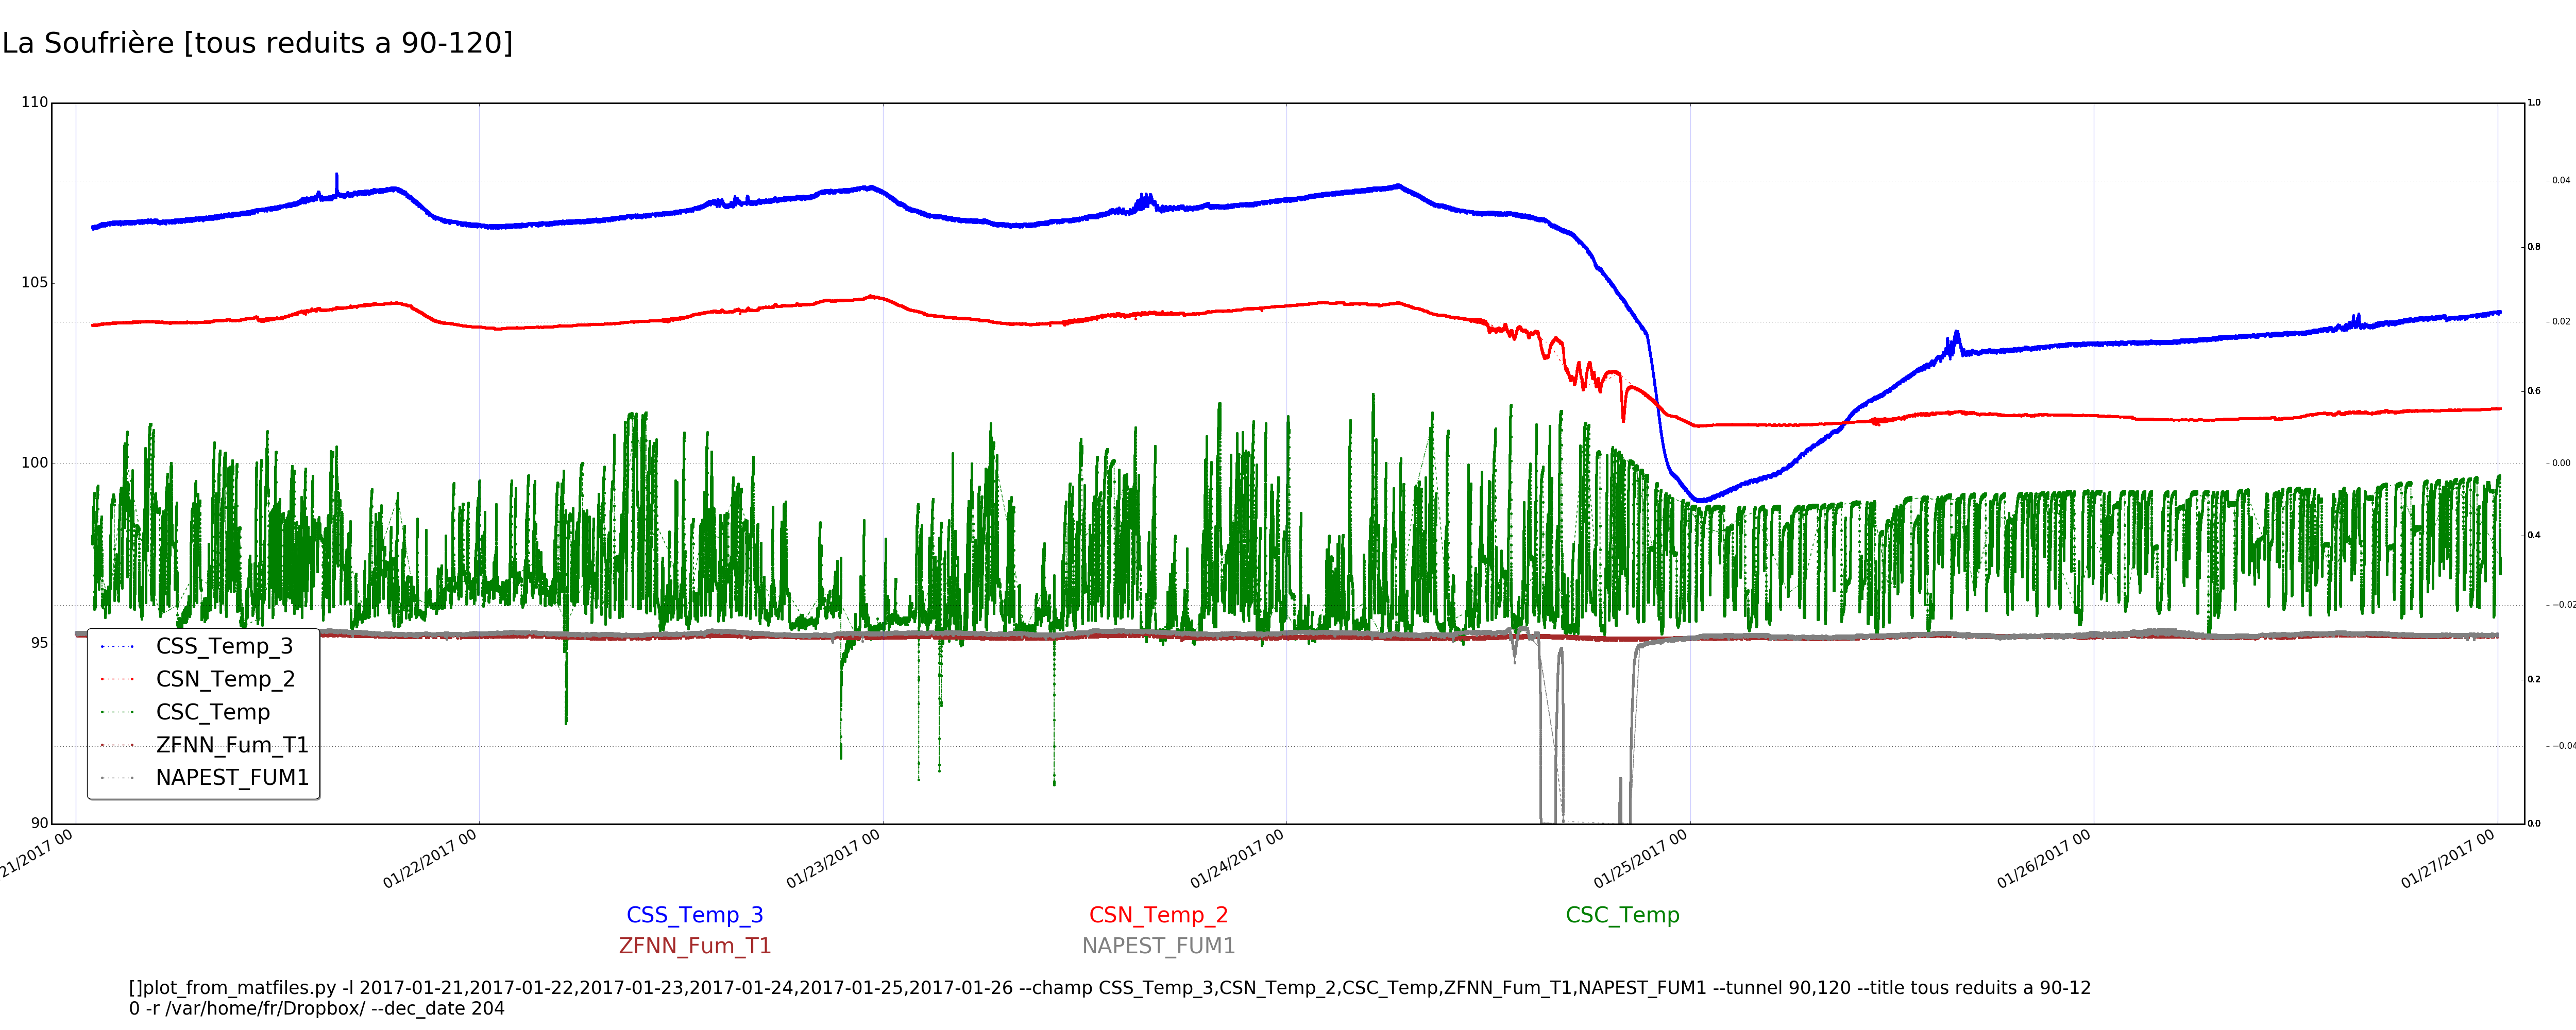
Task: Click the plot_from_matfiles.py command line text
Action: 1110,988
